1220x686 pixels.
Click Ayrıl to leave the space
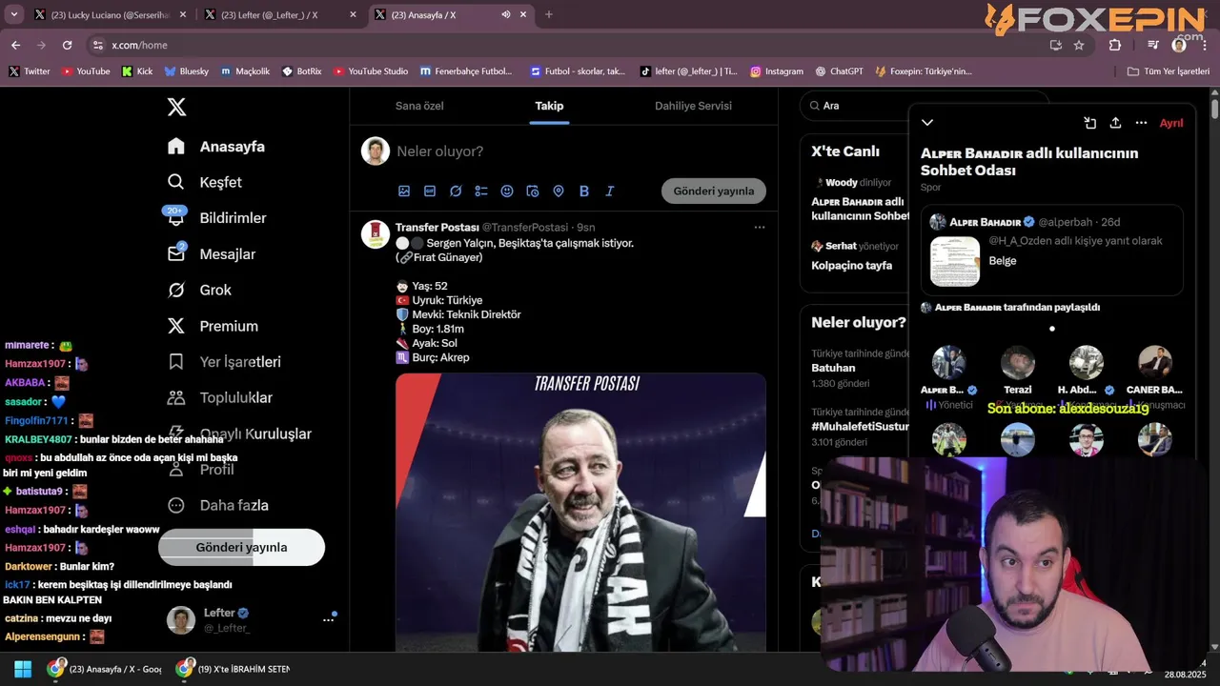(x=1171, y=123)
